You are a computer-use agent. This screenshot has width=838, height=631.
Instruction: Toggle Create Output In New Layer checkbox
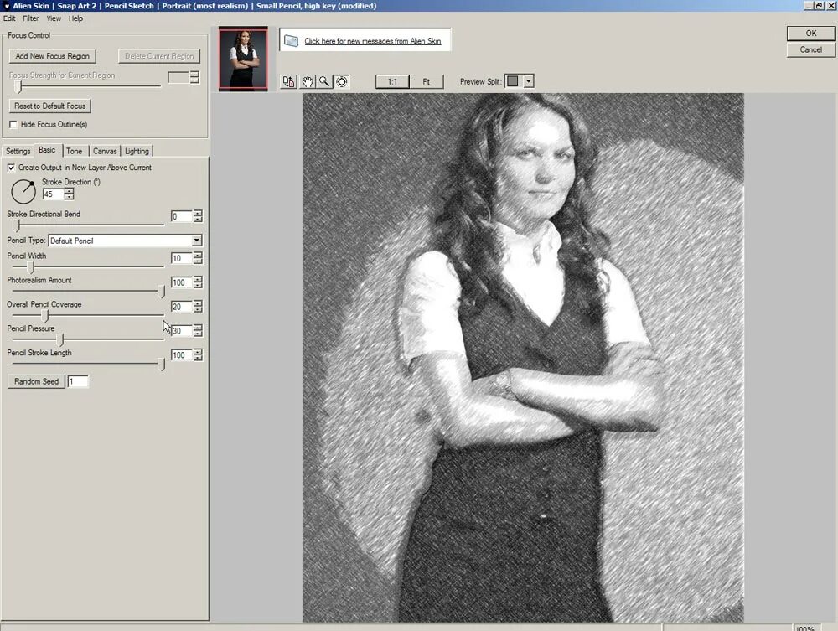pos(11,168)
